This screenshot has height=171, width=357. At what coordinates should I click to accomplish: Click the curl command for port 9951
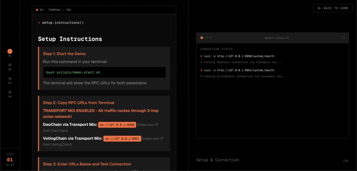237,70
